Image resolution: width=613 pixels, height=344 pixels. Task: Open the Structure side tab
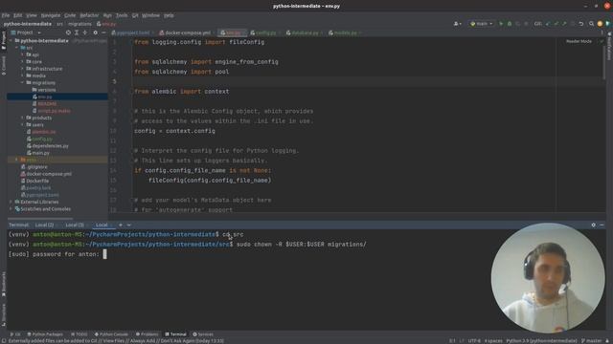coord(4,315)
